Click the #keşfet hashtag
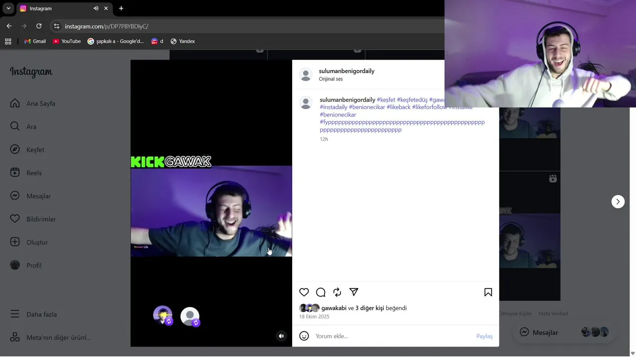Image resolution: width=636 pixels, height=357 pixels. pyautogui.click(x=386, y=100)
